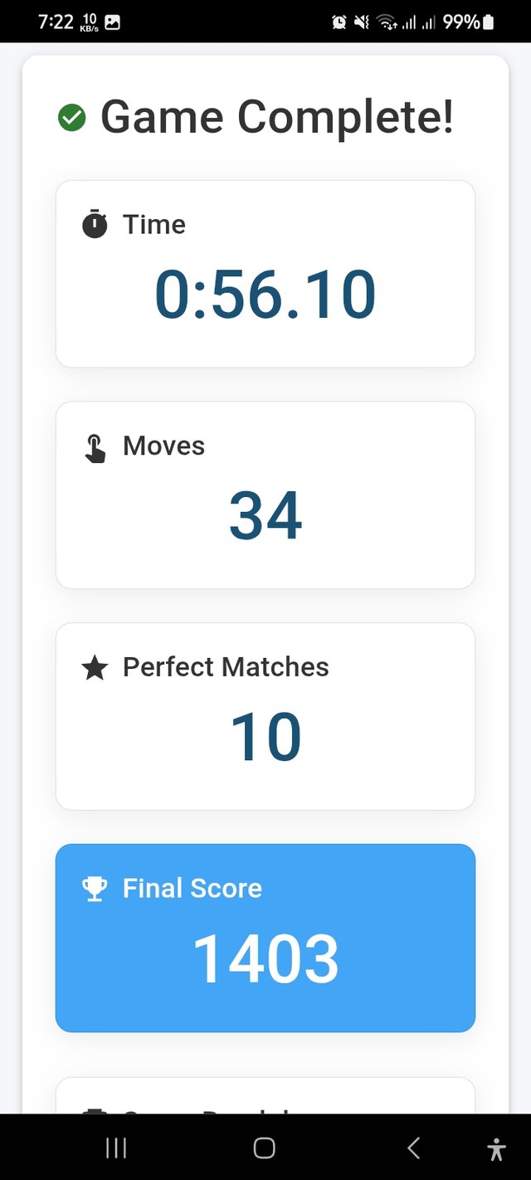The width and height of the screenshot is (531, 1180).
Task: Tap the partially visible card below Final Score
Action: point(265,1097)
